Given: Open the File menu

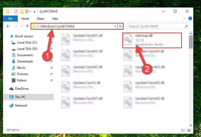Looking at the screenshot, I should click(10, 19).
